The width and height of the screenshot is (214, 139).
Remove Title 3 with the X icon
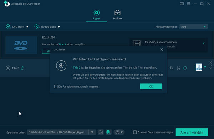click(210, 63)
